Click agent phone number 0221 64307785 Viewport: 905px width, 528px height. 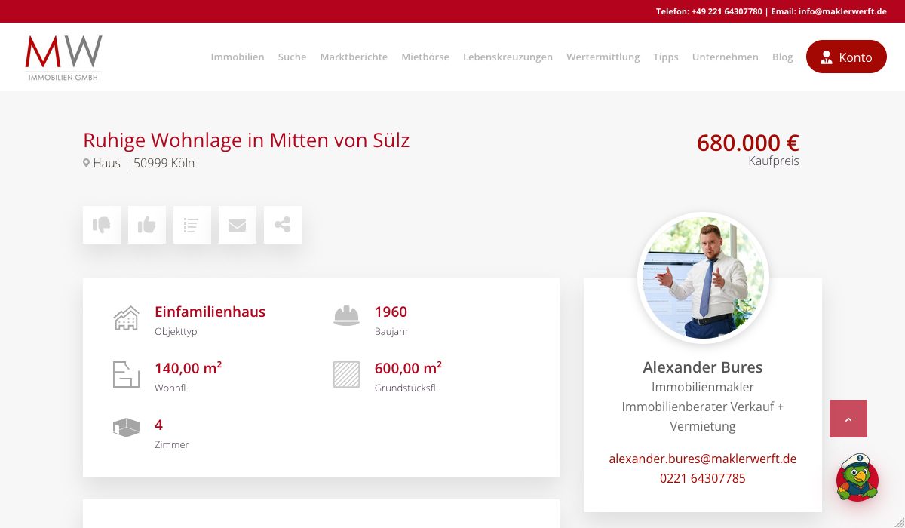(x=703, y=478)
